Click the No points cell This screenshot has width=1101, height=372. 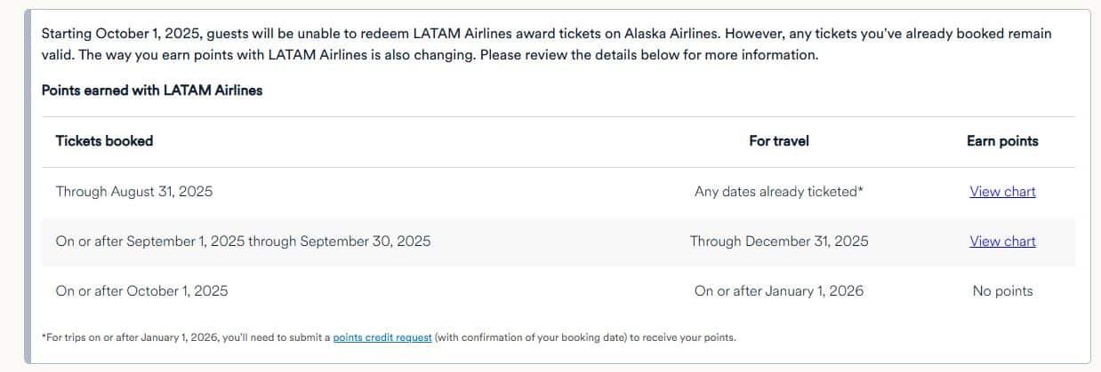[x=1002, y=291]
